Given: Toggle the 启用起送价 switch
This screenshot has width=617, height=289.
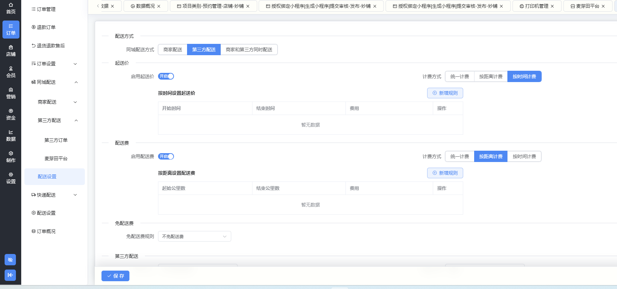Looking at the screenshot, I should [x=166, y=76].
